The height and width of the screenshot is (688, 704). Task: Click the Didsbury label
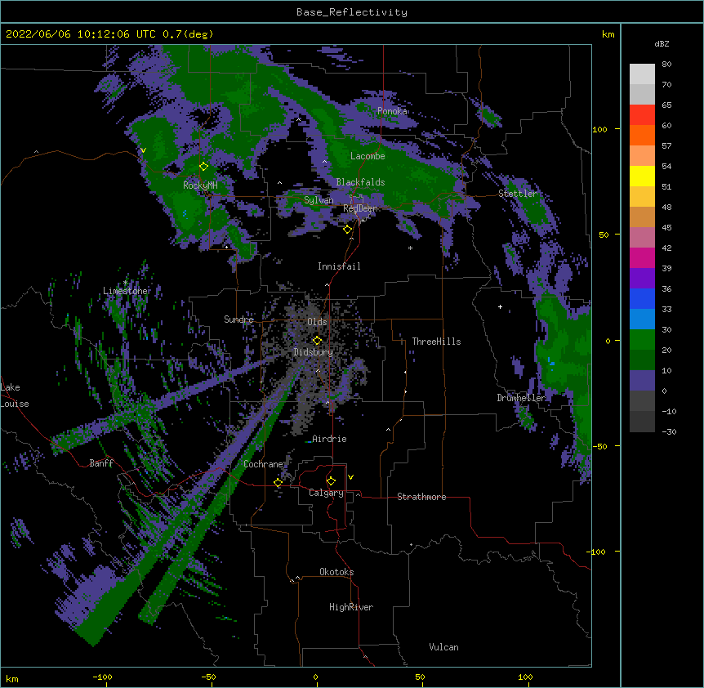tap(314, 352)
